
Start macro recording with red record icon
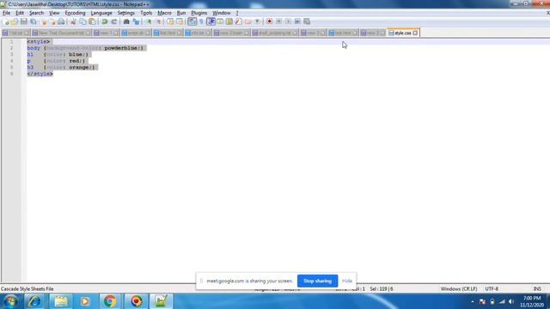click(x=269, y=21)
